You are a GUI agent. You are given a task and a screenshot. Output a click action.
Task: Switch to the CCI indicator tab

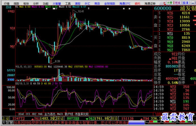pos(28,114)
